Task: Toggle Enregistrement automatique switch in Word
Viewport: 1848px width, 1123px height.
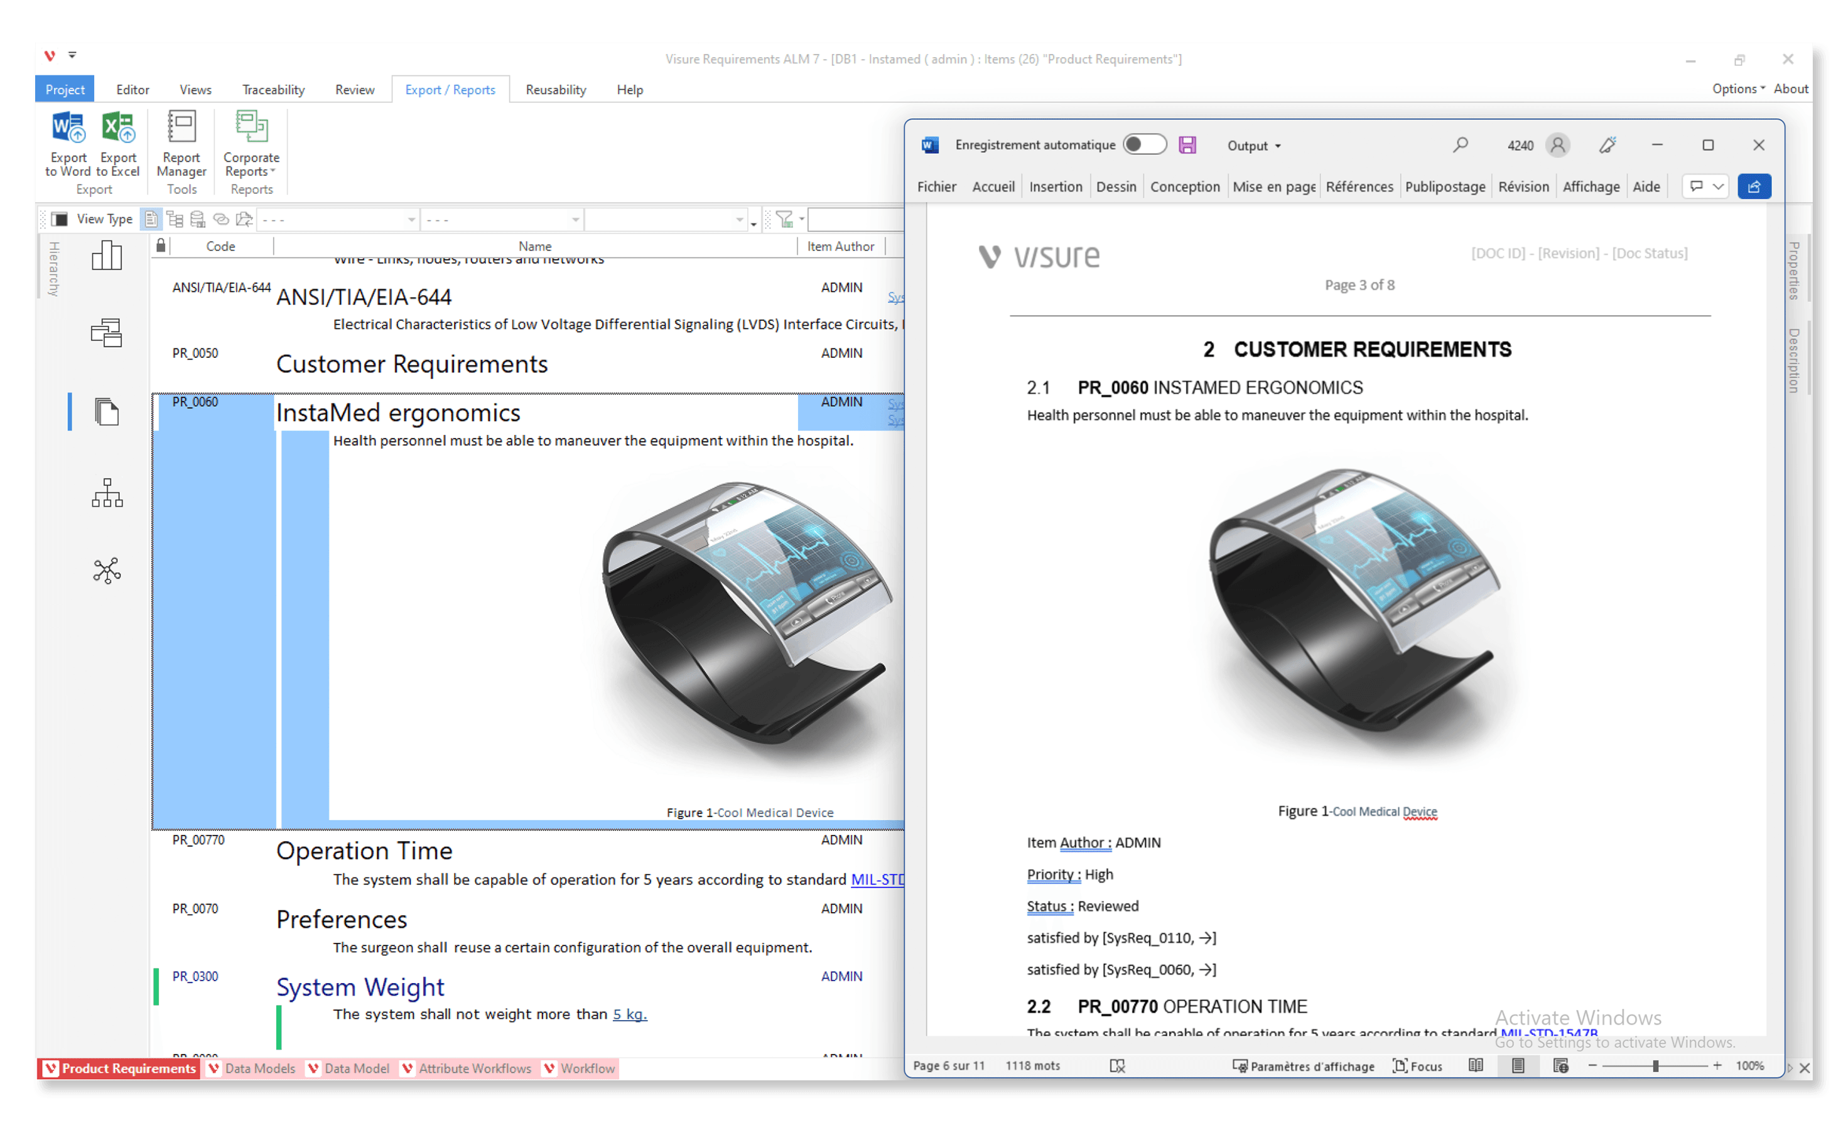Action: click(x=1145, y=144)
